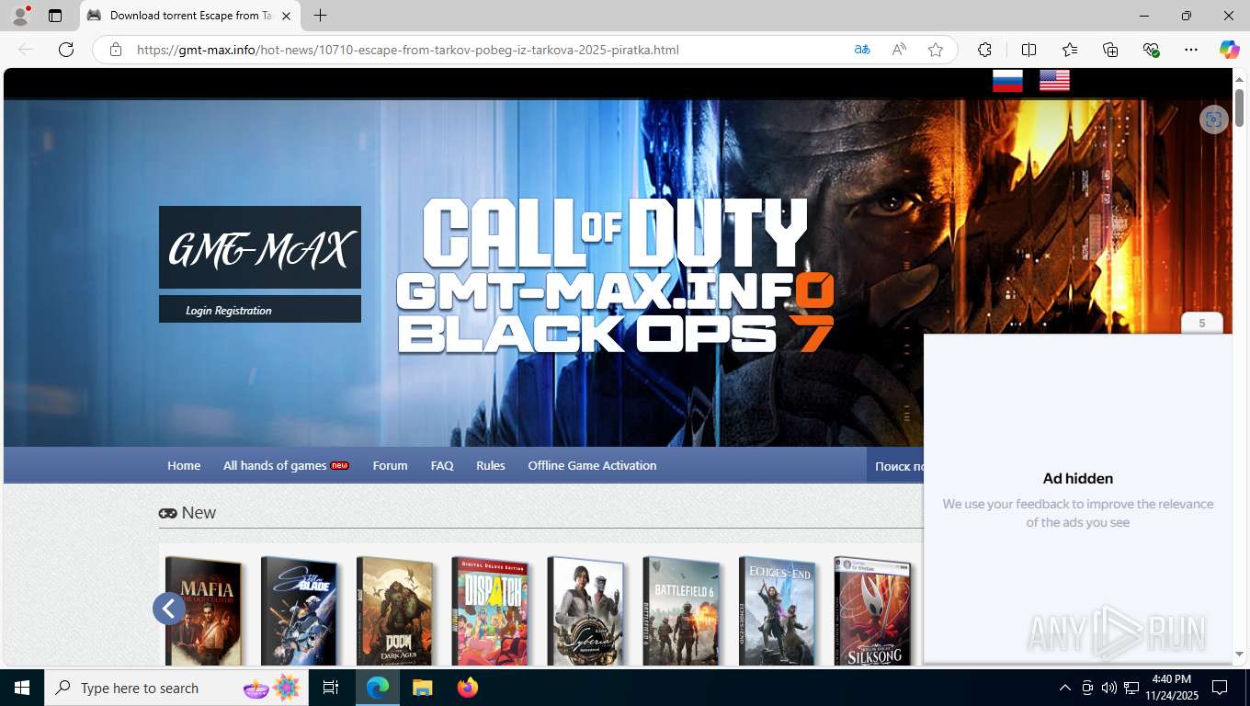Screen dimensions: 1250x706
Task: Open Settings and more menu
Action: (x=1191, y=50)
